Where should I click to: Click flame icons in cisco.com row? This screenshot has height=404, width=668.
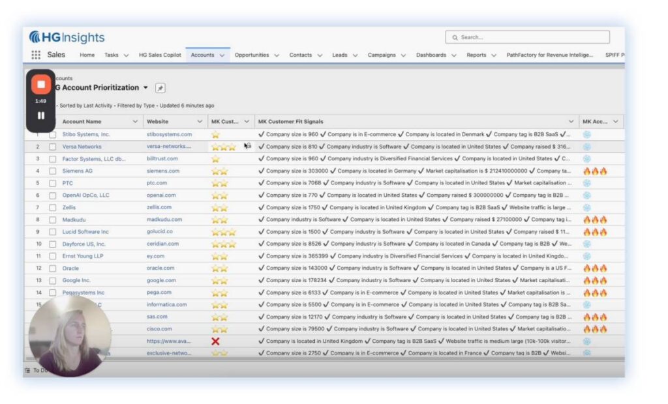(595, 329)
